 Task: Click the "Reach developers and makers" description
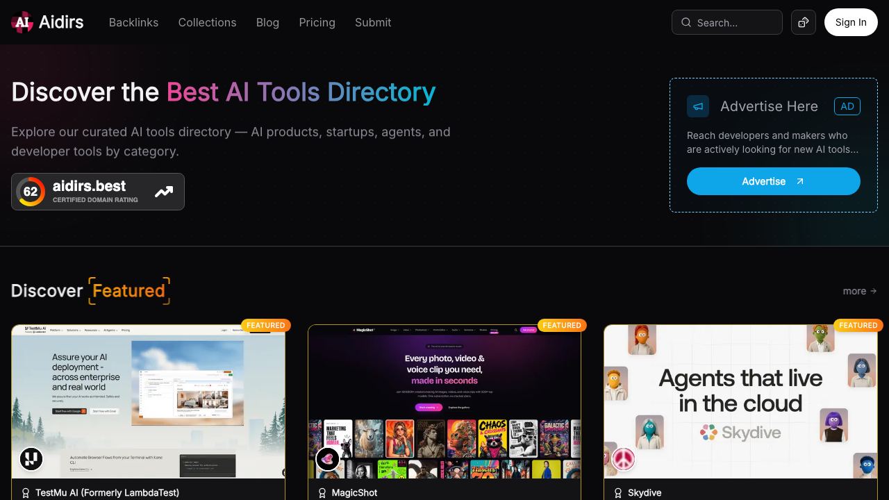(x=773, y=142)
